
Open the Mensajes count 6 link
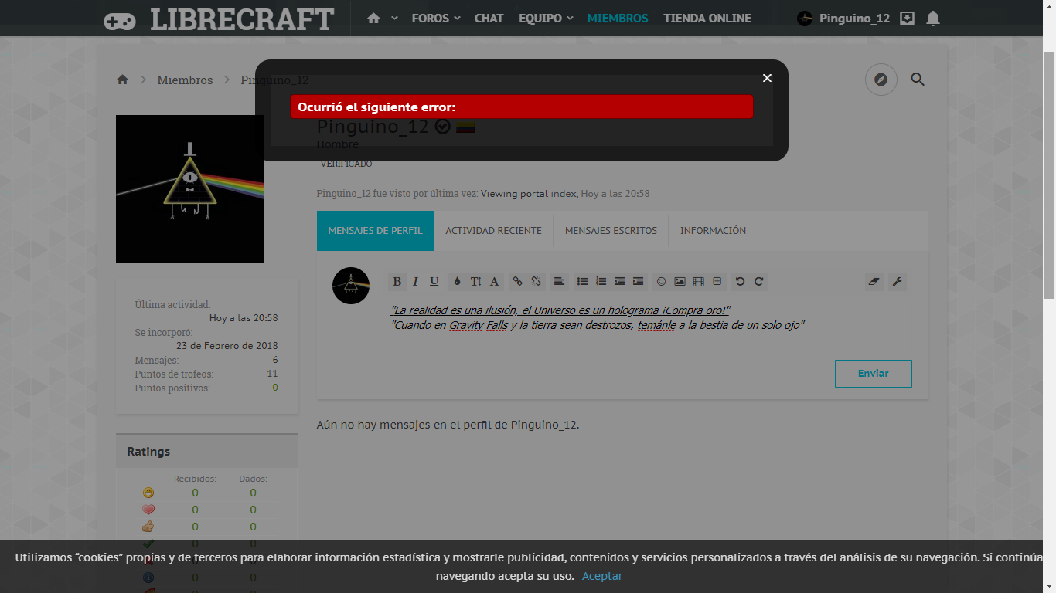(x=275, y=361)
